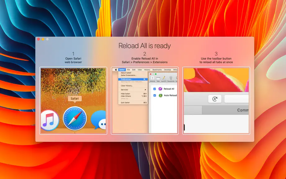Toggle the Reload All checkbox in step 2 image
286x179 pixels.
point(154,89)
